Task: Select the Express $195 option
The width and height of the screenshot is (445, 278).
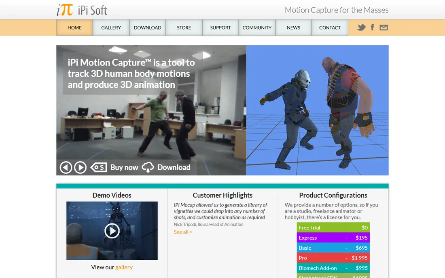Action: pyautogui.click(x=333, y=238)
